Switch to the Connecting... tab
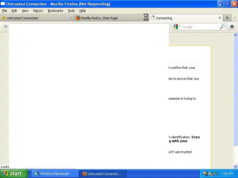 click(186, 18)
